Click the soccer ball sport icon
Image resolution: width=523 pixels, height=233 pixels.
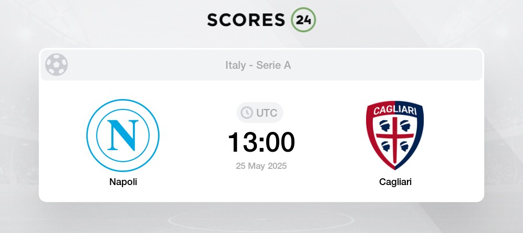click(56, 65)
